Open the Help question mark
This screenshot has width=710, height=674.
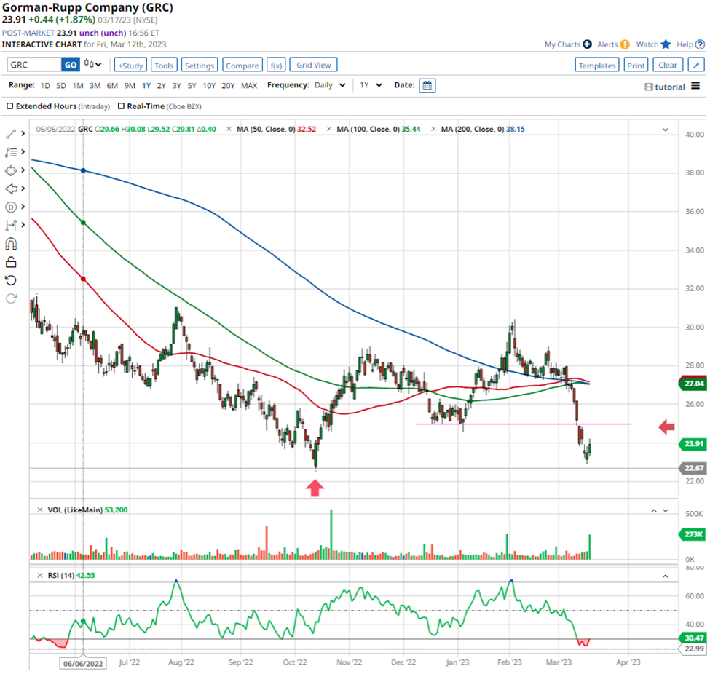pos(700,44)
